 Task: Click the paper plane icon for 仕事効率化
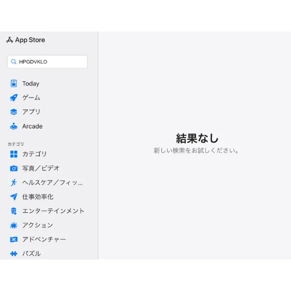[14, 197]
